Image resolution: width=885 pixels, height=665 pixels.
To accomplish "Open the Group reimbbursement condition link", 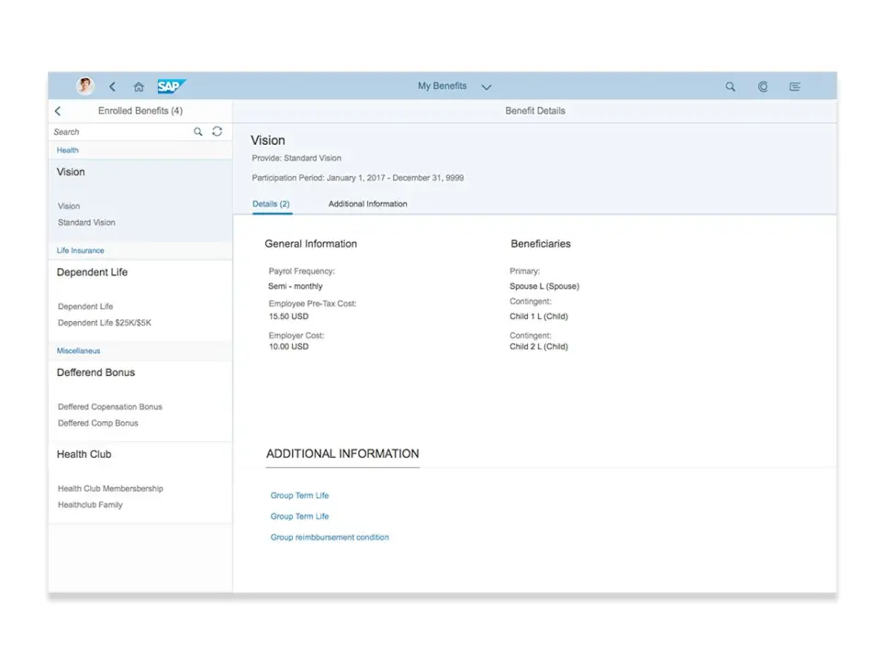I will click(330, 537).
